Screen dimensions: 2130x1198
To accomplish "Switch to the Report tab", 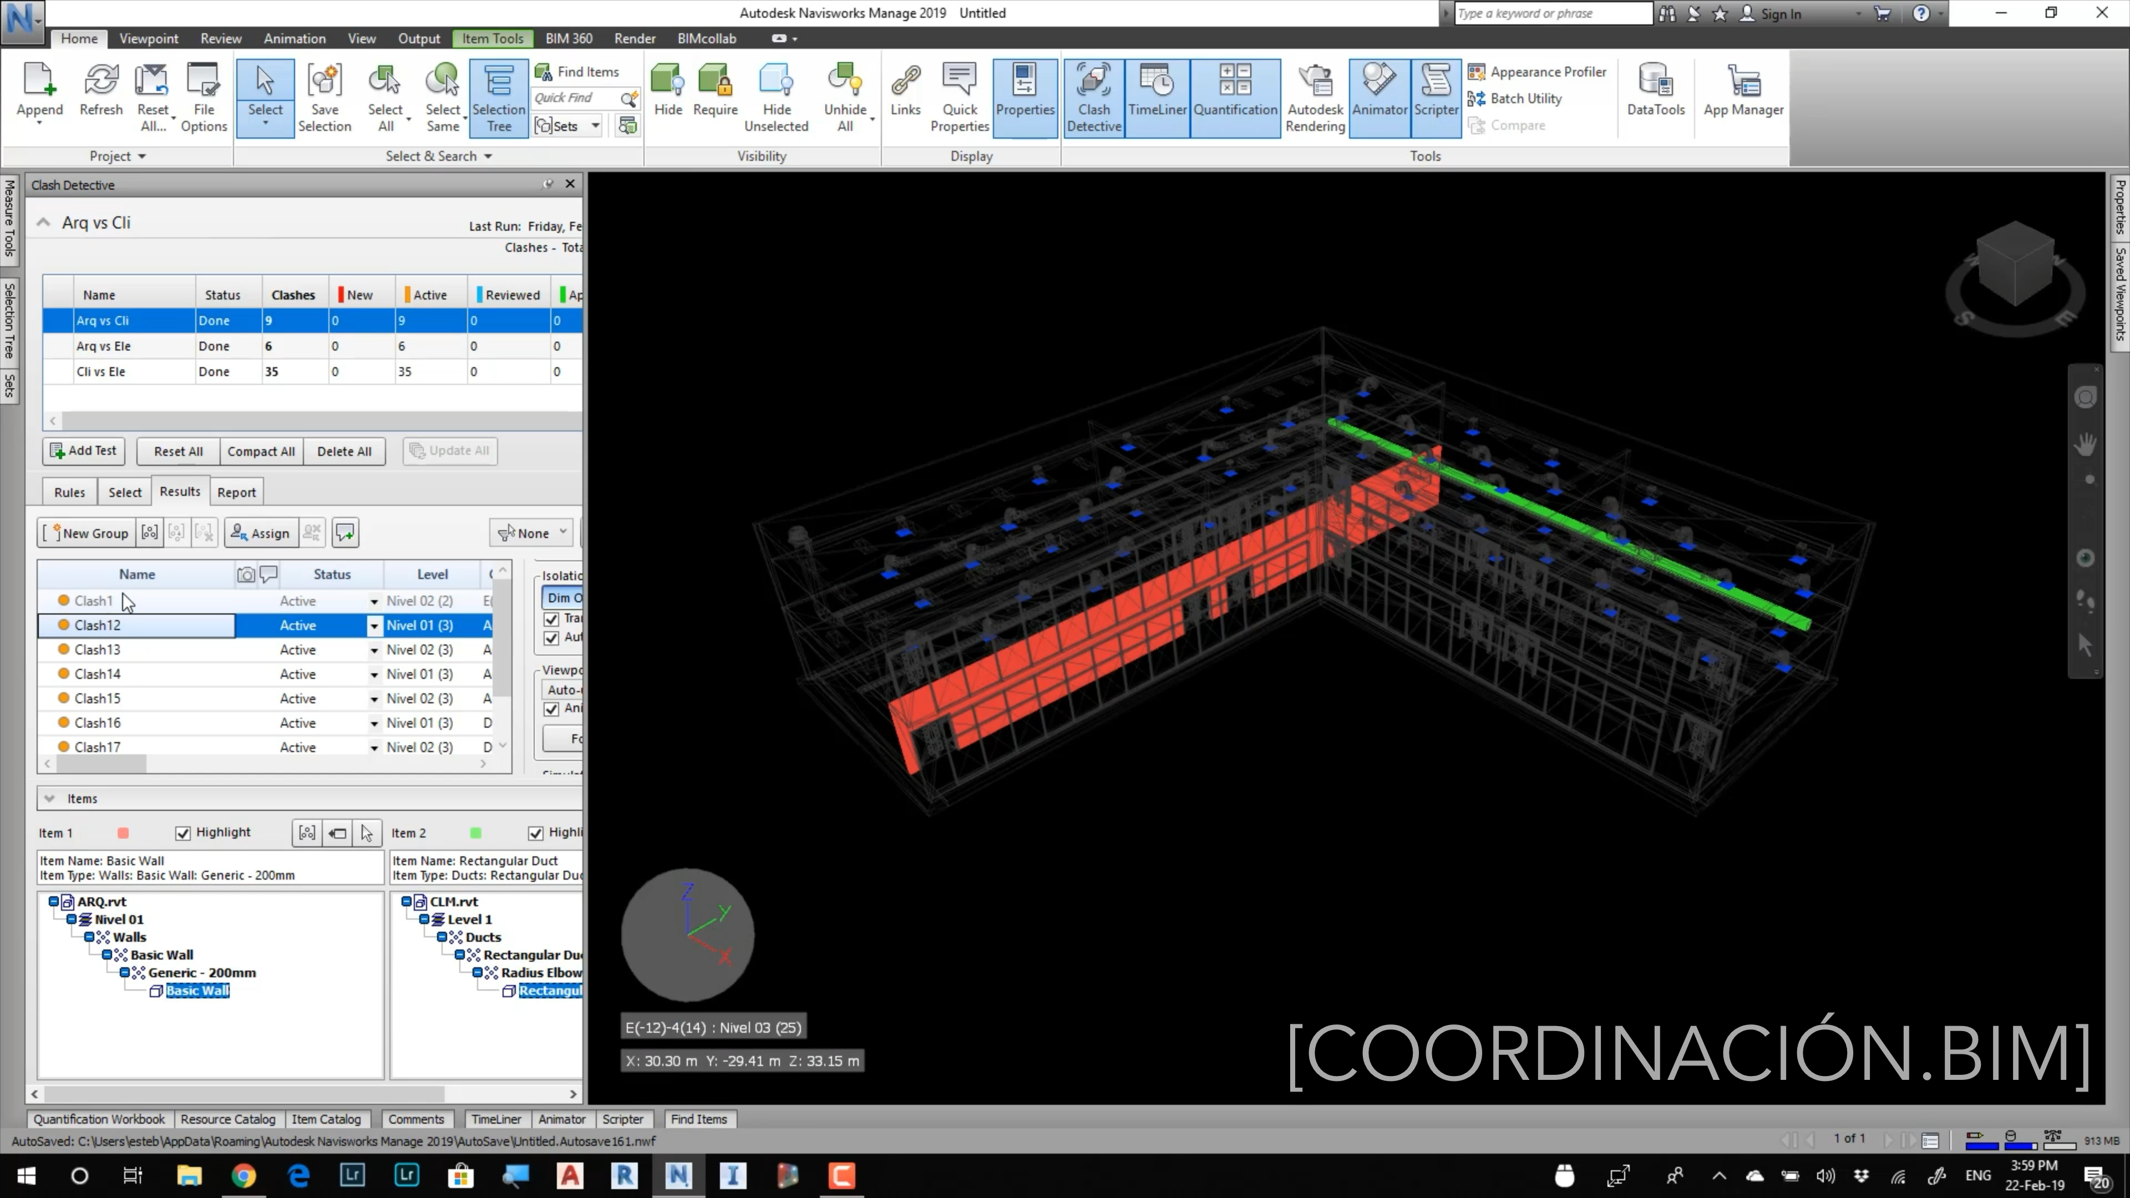I will 236,492.
